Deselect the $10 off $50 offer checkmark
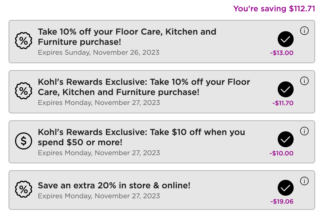Screen dimensions: 326x215 tap(285, 139)
